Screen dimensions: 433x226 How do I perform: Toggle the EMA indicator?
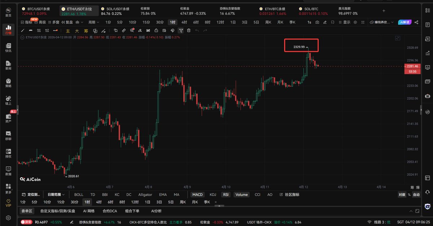(x=163, y=195)
